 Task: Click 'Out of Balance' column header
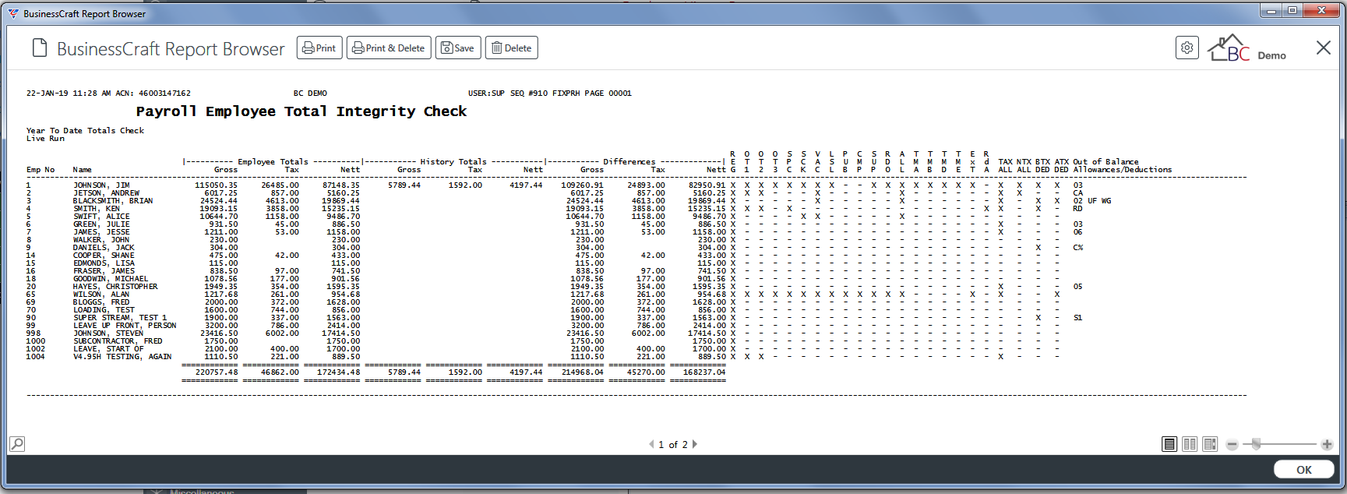click(1105, 162)
